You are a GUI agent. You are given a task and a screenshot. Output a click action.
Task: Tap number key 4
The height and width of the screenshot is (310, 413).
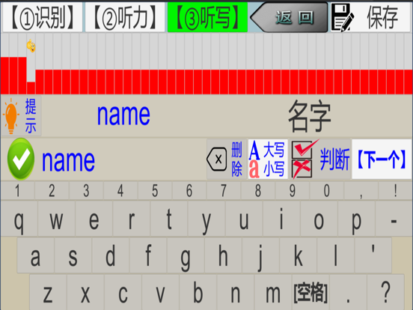click(120, 191)
